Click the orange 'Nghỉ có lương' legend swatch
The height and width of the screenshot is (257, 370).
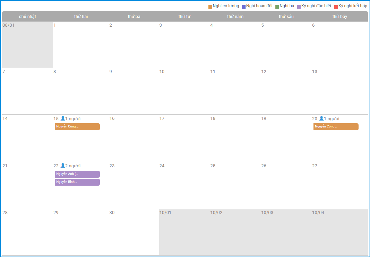click(210, 7)
